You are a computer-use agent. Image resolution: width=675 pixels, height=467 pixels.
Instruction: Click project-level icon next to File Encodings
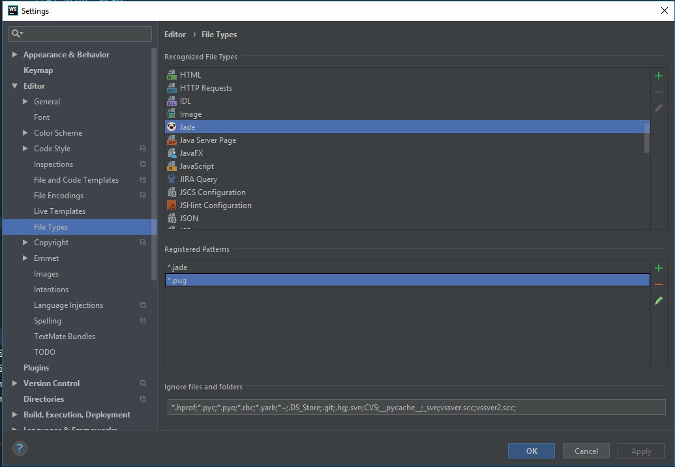pyautogui.click(x=143, y=196)
